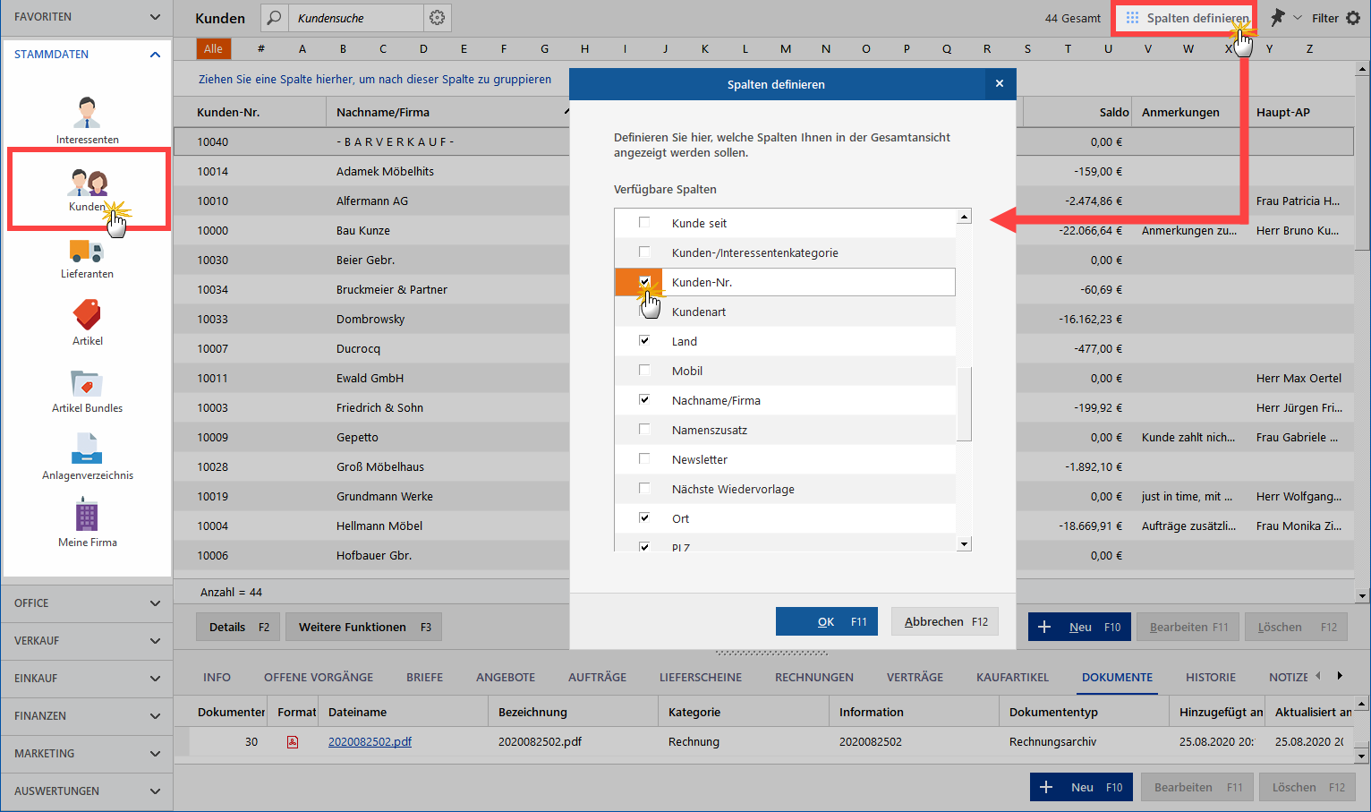1371x812 pixels.
Task: Open the dropdown arrow beside the pin
Action: click(1298, 18)
